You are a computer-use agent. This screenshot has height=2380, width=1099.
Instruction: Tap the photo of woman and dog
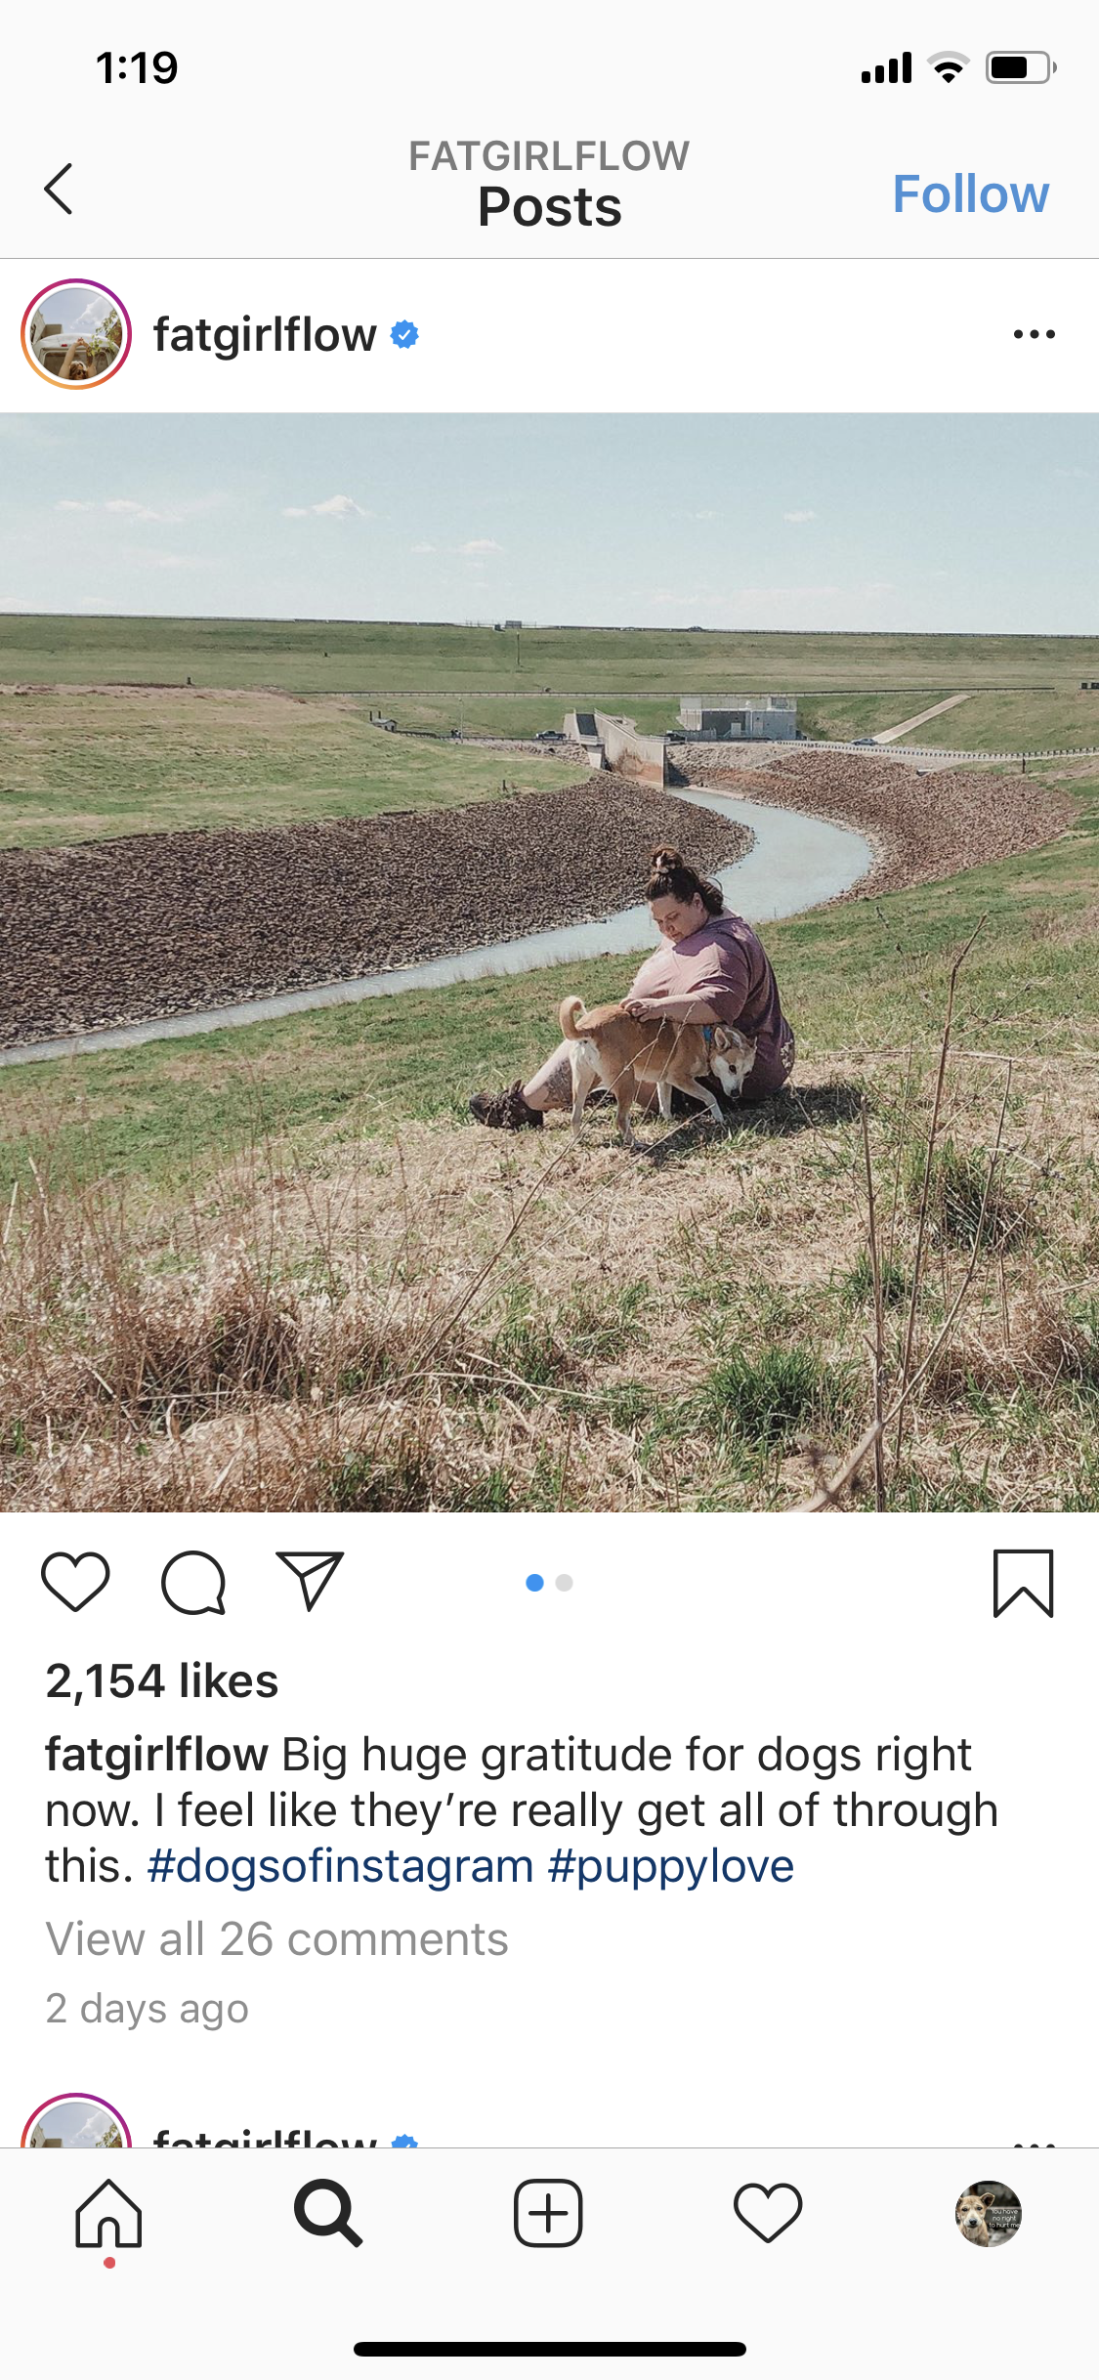pyautogui.click(x=549, y=962)
